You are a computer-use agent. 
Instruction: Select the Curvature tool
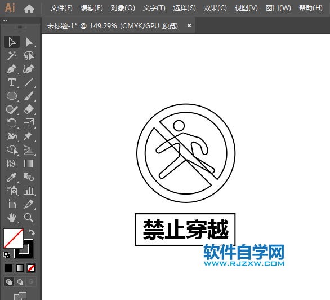click(29, 69)
